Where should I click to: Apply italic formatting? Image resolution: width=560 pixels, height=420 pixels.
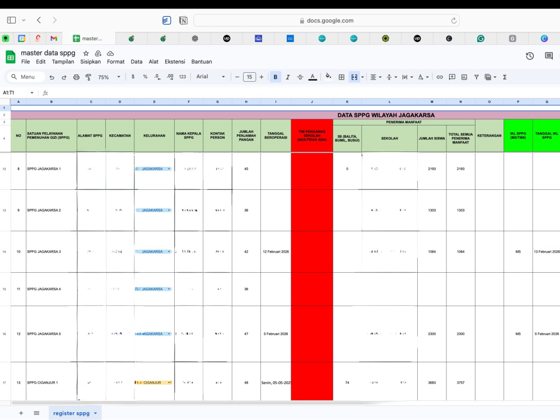click(x=288, y=77)
